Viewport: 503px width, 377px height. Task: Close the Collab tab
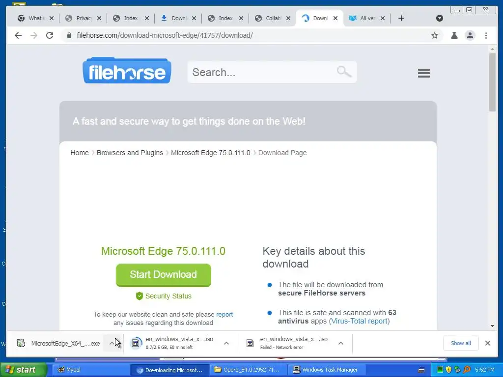(x=288, y=18)
